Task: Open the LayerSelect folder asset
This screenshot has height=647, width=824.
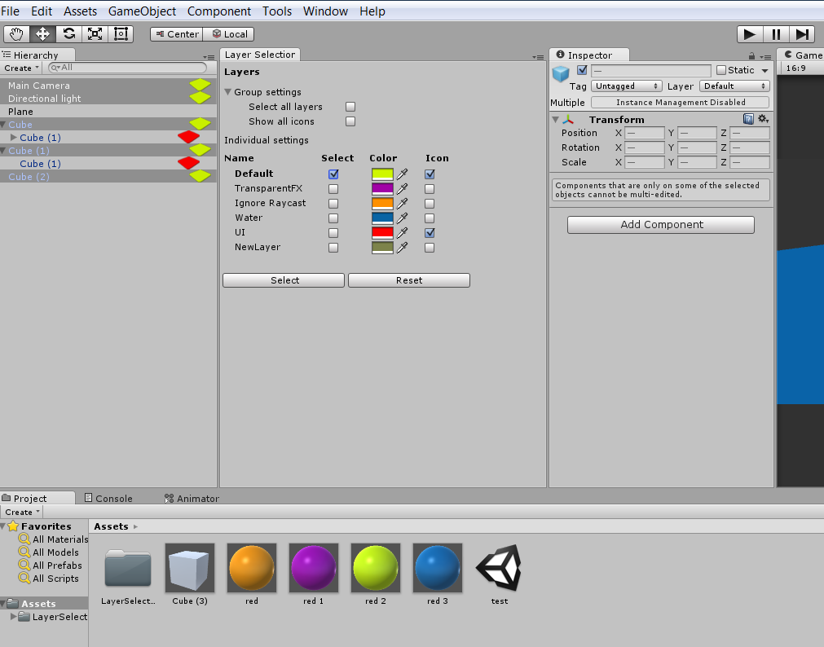Action: 128,568
